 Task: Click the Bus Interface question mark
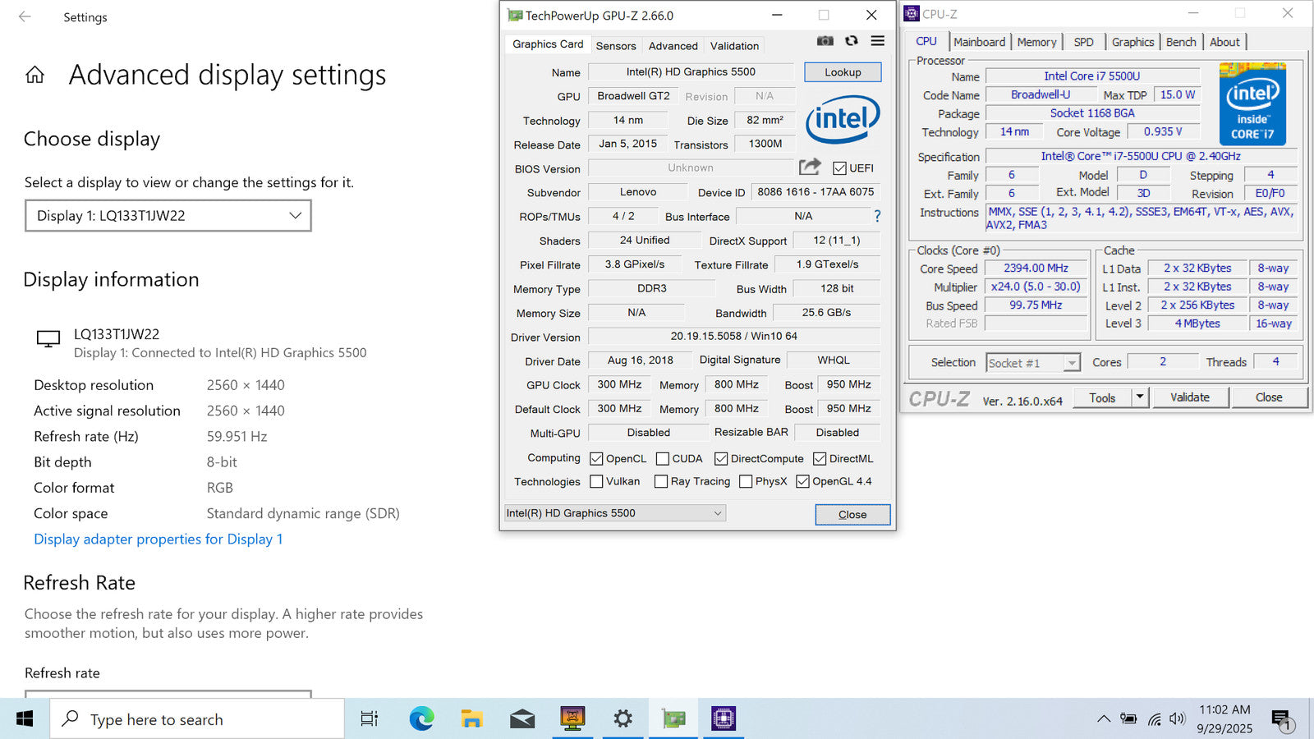877,216
